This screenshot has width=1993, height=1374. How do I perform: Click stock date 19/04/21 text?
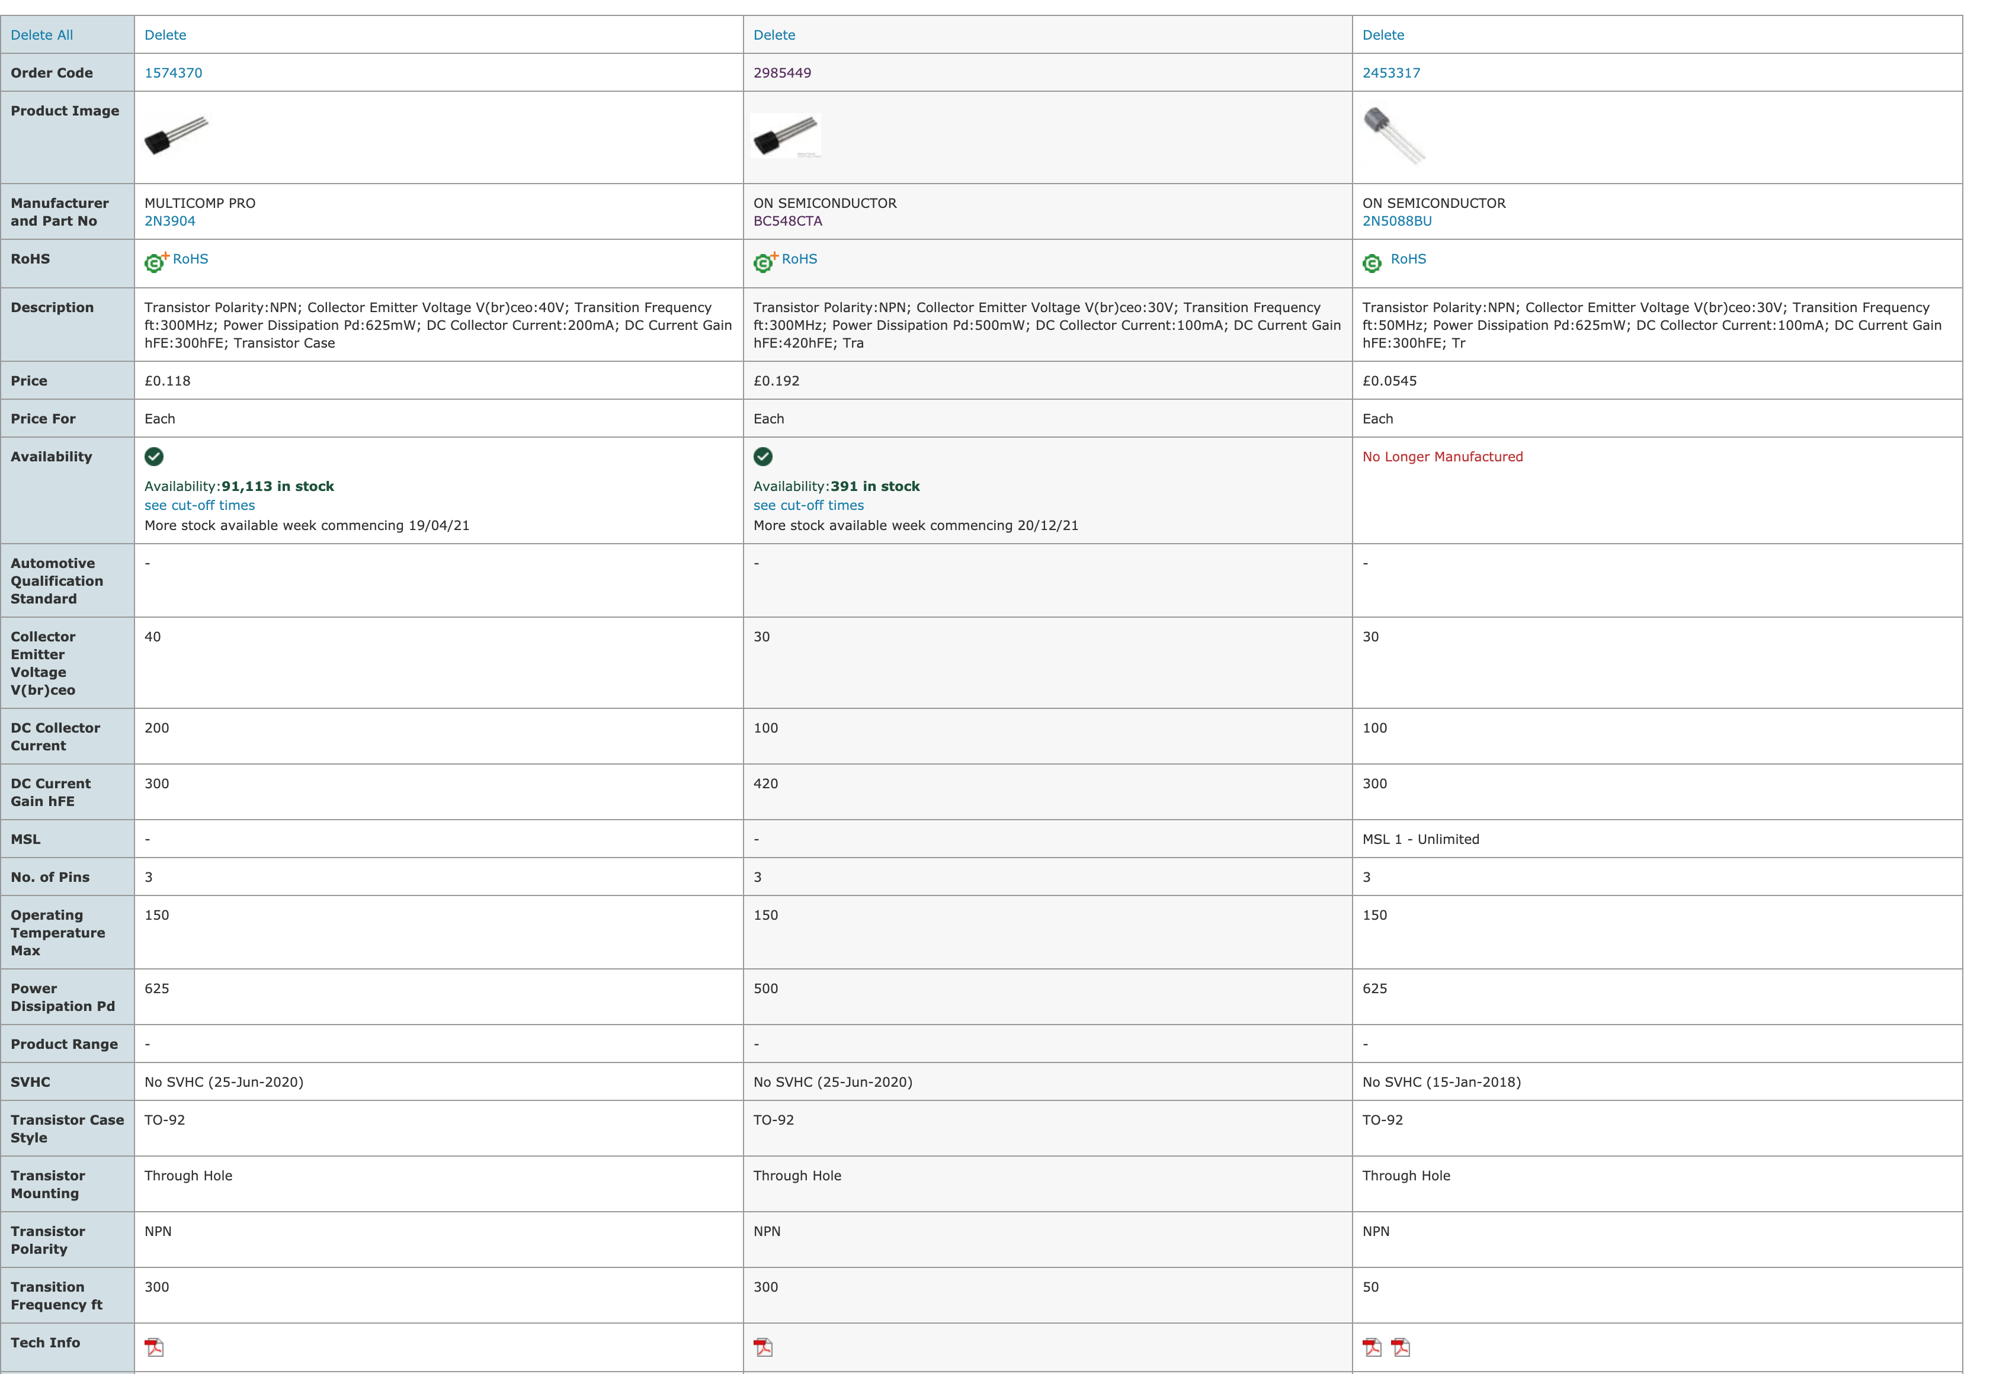438,525
